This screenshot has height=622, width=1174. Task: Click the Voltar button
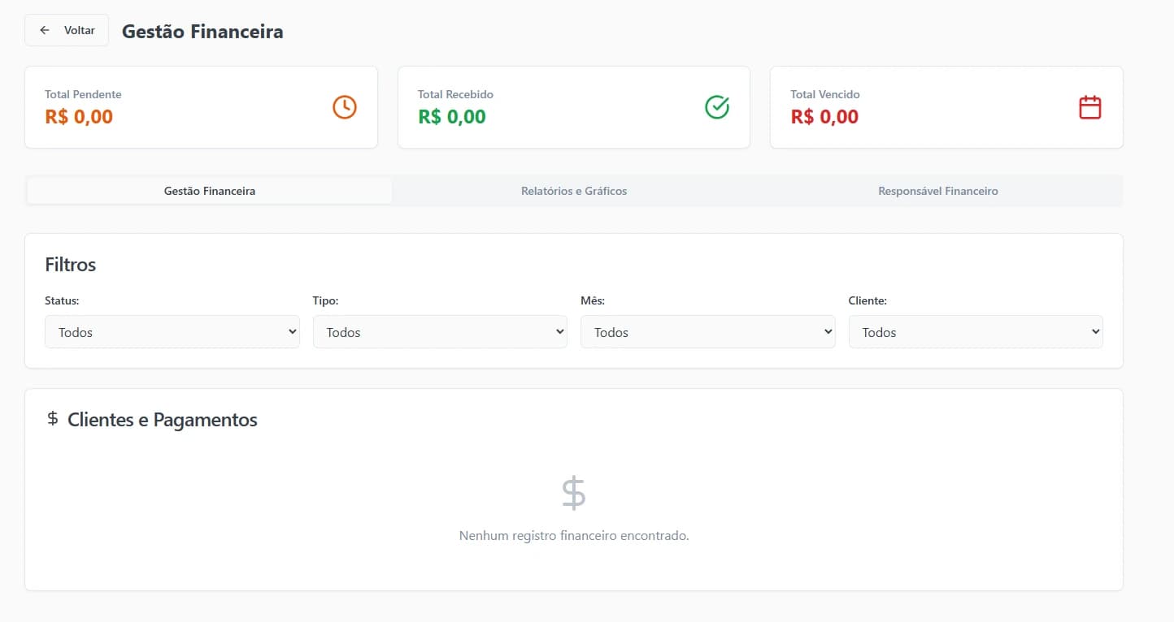pos(66,29)
